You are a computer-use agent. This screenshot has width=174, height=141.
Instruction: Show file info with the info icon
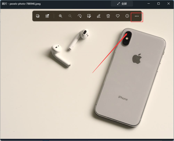point(127,16)
